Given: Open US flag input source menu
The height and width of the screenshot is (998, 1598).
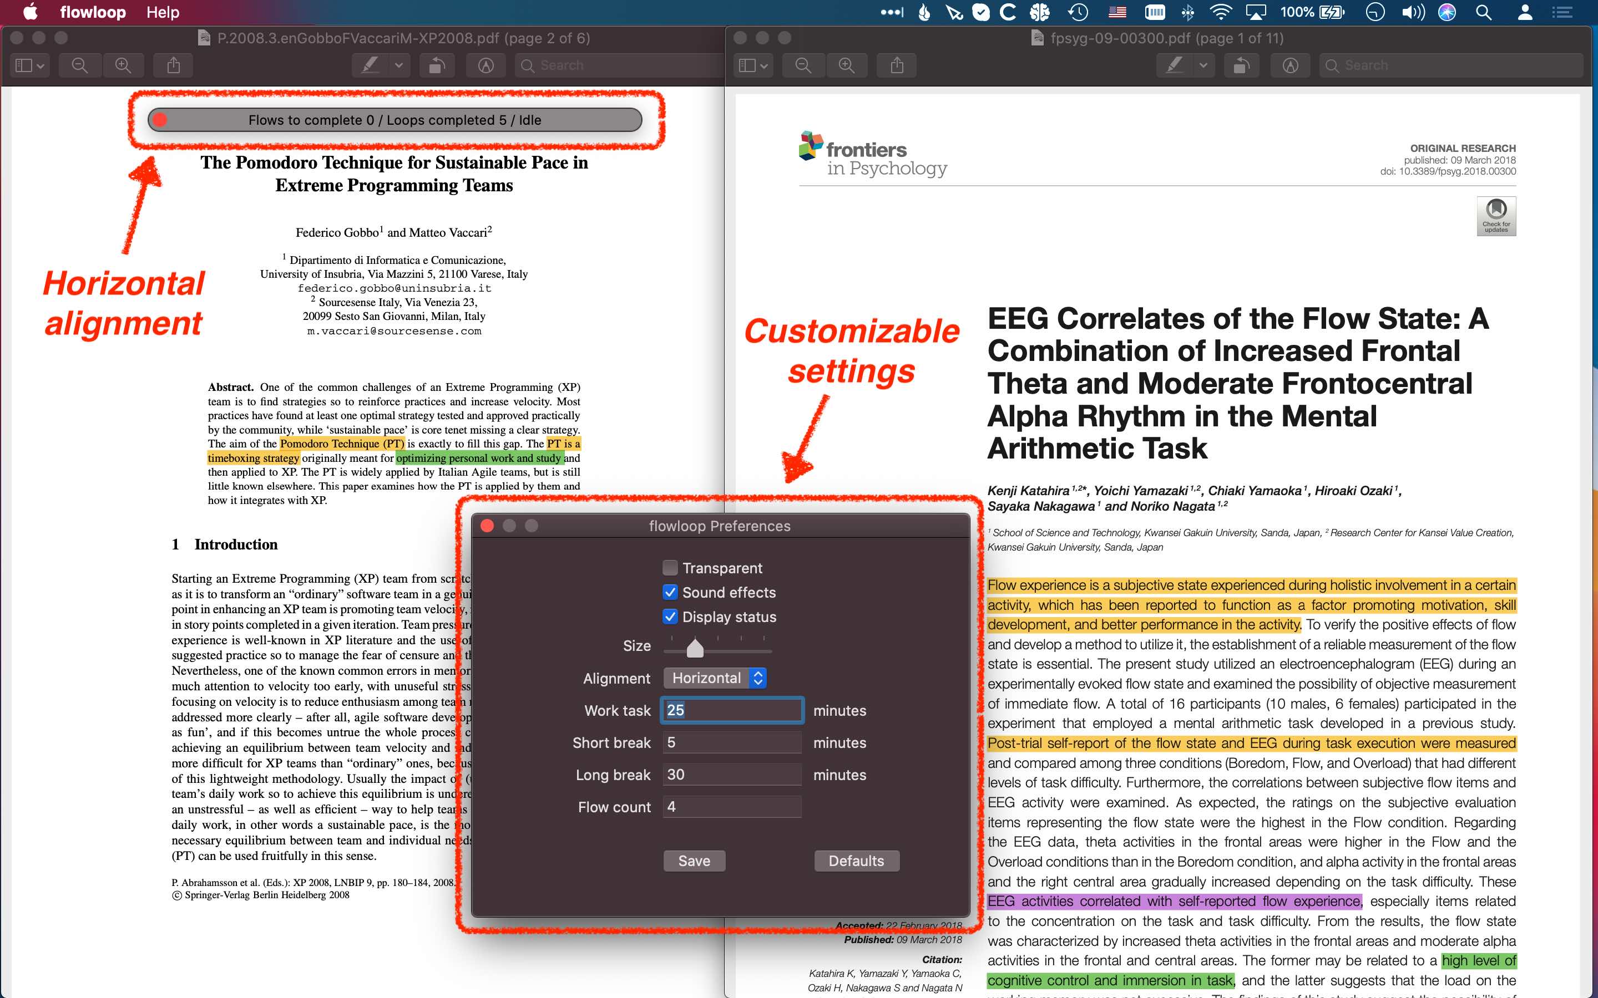Looking at the screenshot, I should coord(1117,12).
